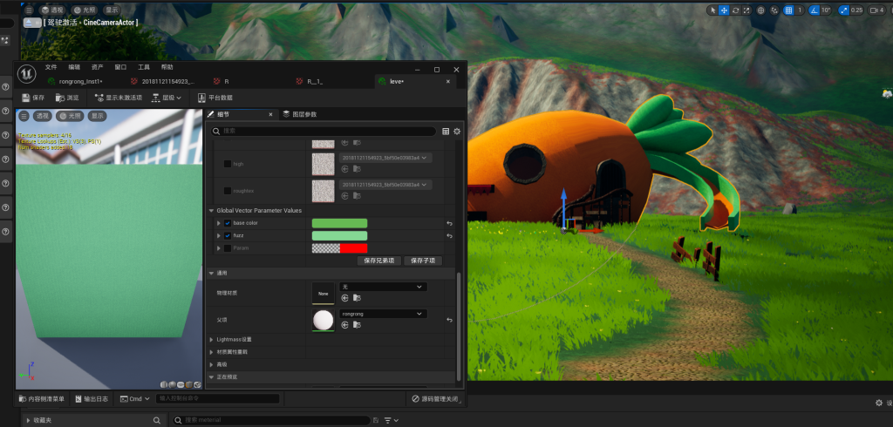Open 平台数据 platform stats

tap(215, 98)
